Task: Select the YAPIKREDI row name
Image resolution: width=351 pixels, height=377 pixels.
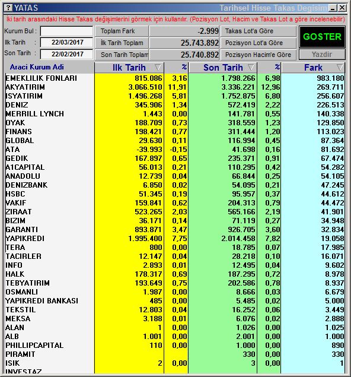Action: pos(25,238)
